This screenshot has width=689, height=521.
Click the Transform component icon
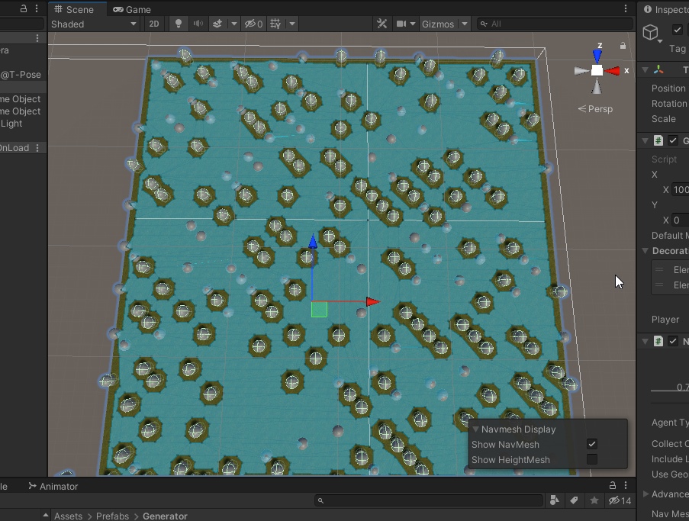(658, 70)
